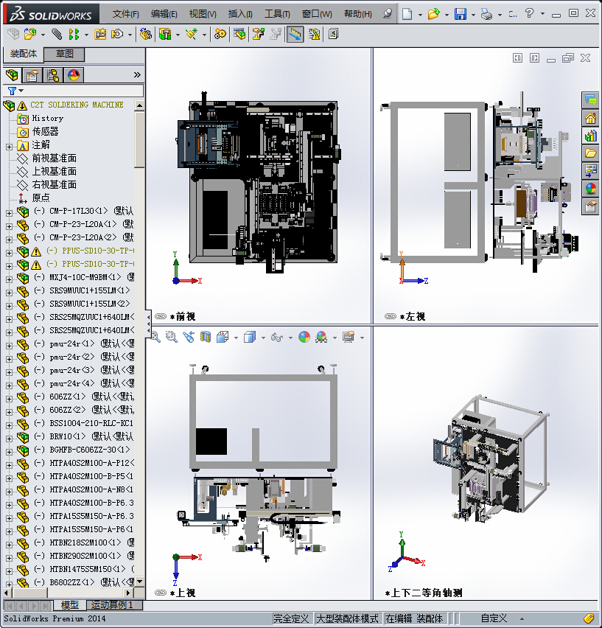This screenshot has height=628, width=602.
Task: Click the Reference Geometry star icon
Action: click(192, 34)
